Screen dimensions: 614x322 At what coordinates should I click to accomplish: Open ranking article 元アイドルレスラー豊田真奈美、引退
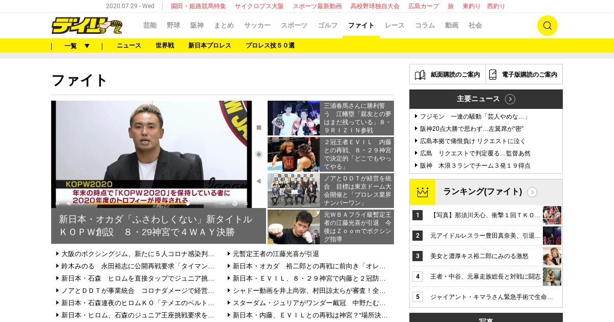[485, 236]
